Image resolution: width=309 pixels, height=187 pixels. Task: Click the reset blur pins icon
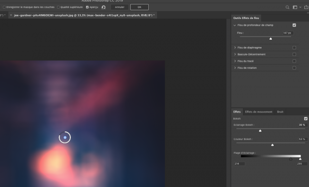(x=104, y=7)
